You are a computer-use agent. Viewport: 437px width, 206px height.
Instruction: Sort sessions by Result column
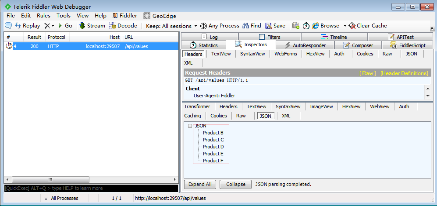click(x=34, y=37)
